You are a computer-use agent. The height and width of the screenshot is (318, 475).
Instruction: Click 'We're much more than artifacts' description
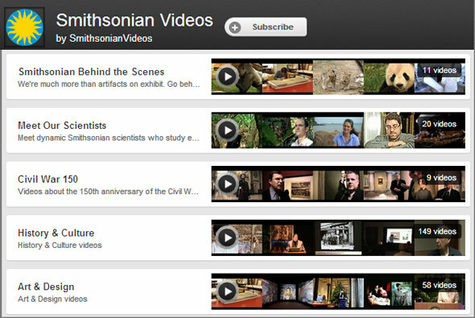(x=109, y=85)
